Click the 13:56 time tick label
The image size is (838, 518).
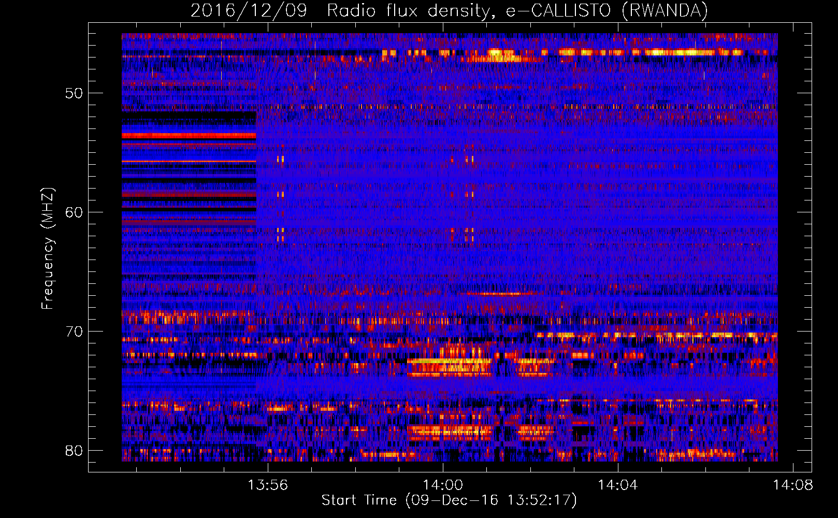click(x=268, y=485)
